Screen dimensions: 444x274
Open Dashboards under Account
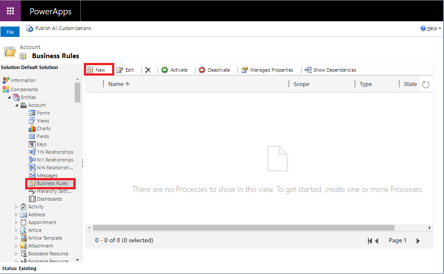(50, 199)
